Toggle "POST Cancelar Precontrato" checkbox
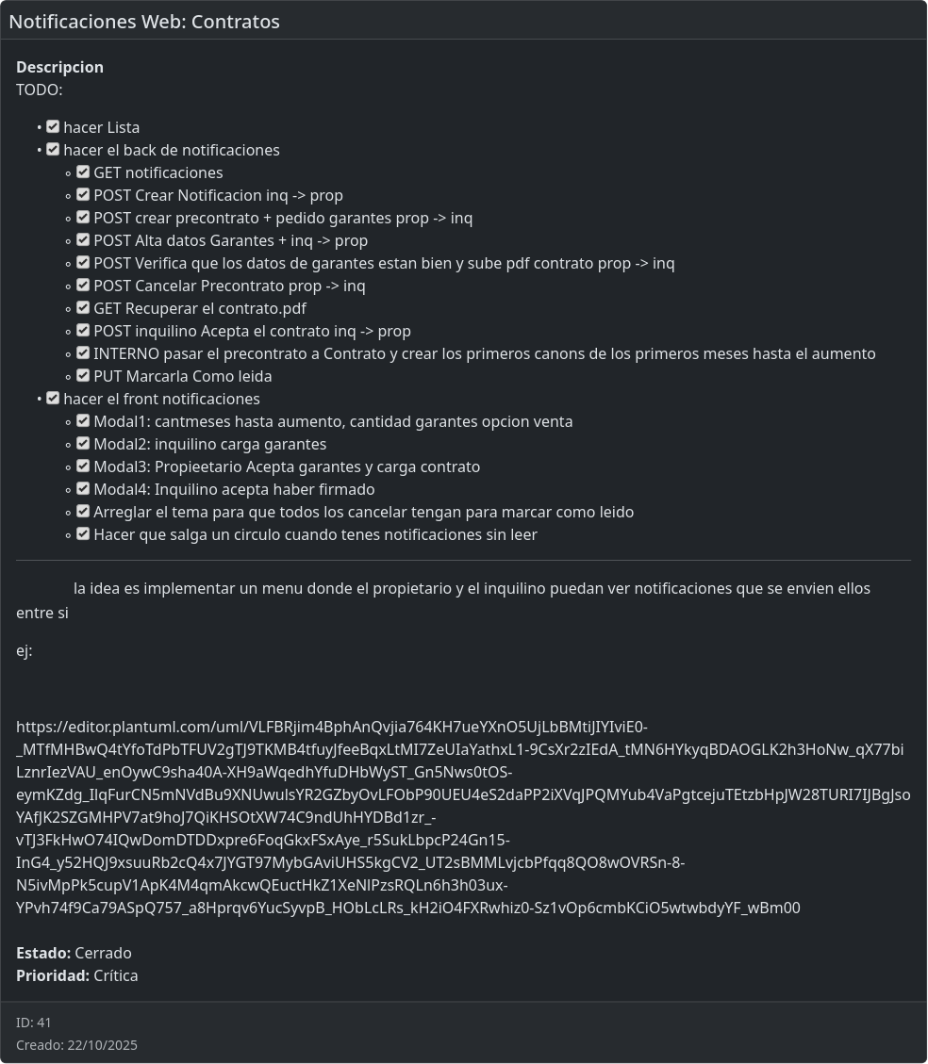928x1064 pixels. click(x=83, y=285)
